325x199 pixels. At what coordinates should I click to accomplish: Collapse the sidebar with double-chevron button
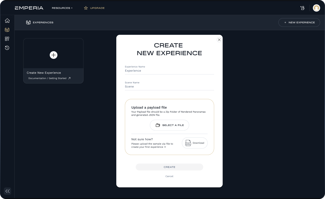[7, 191]
